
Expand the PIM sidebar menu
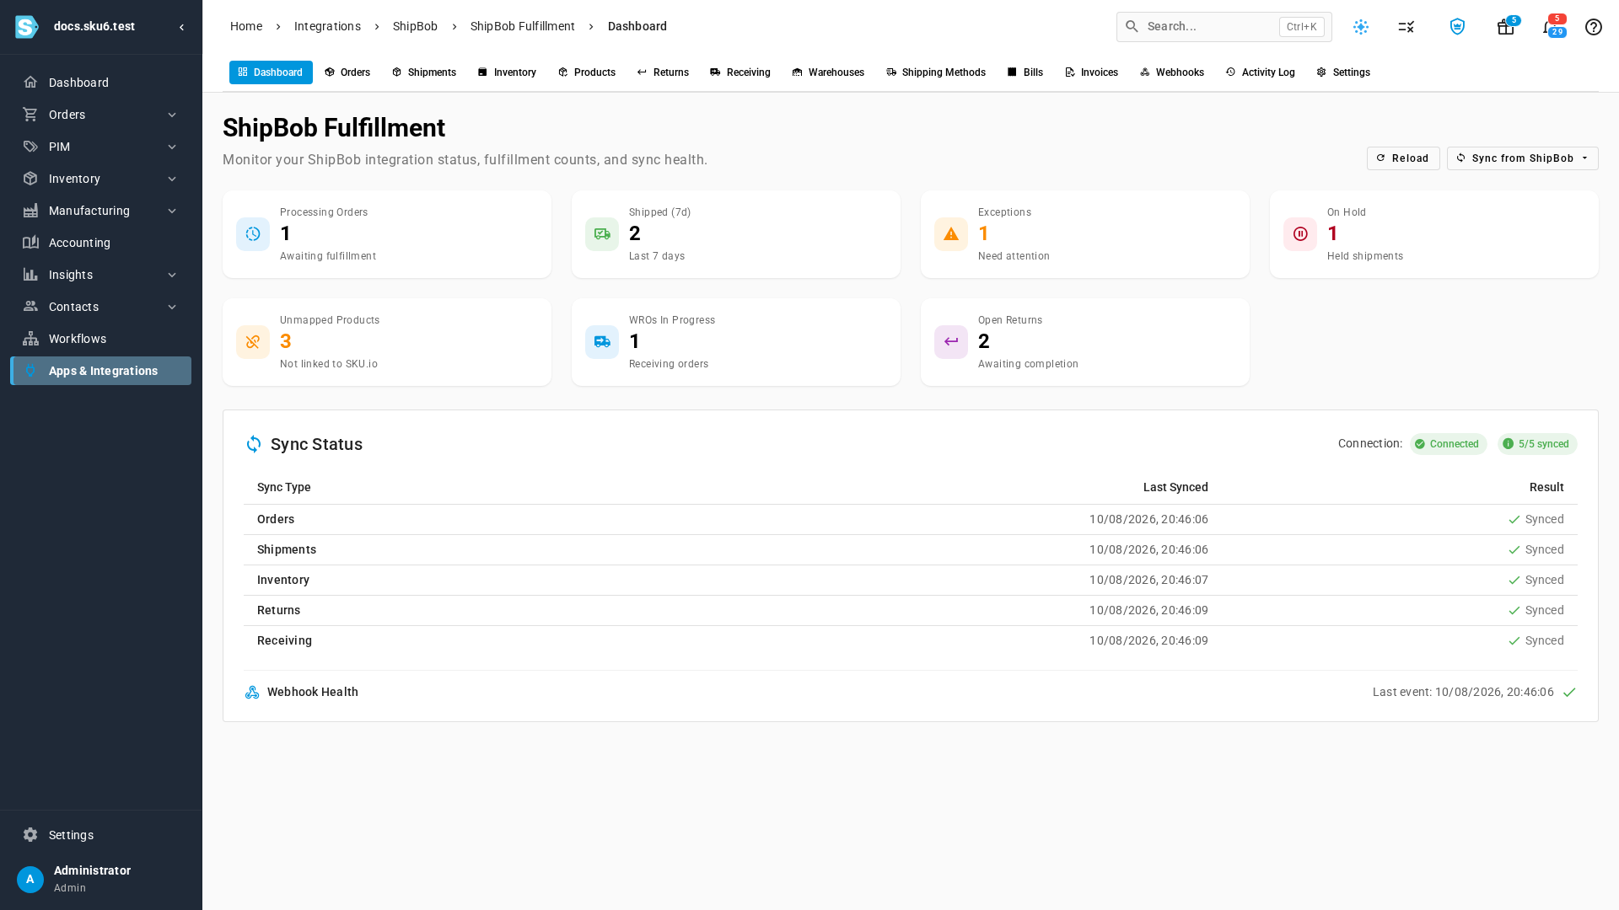pyautogui.click(x=100, y=147)
